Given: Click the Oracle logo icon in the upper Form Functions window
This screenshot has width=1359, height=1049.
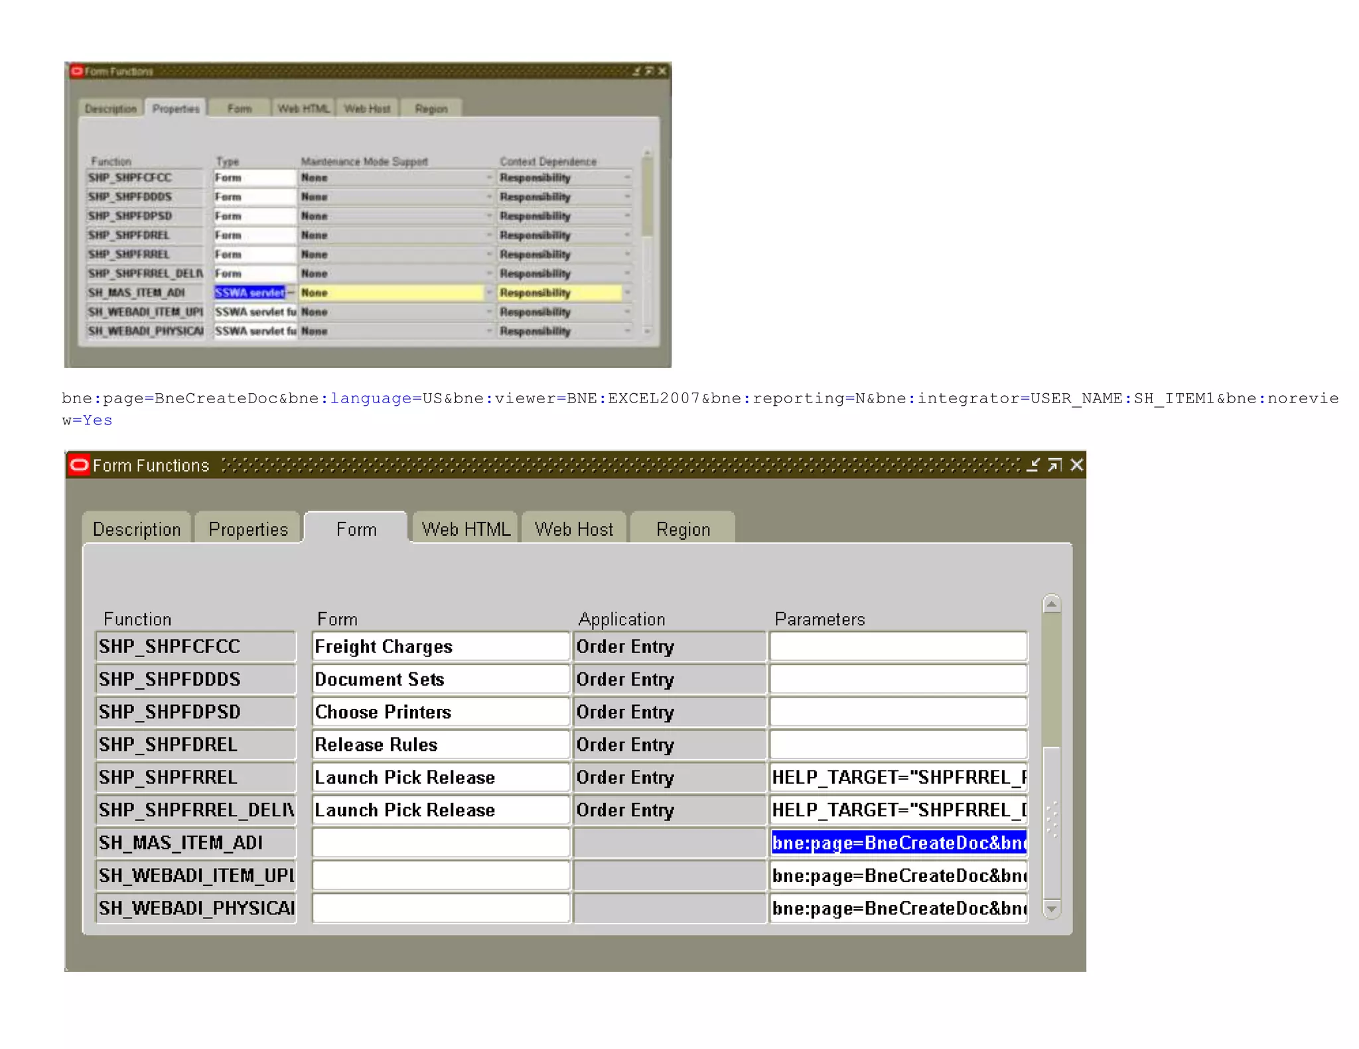Looking at the screenshot, I should pyautogui.click(x=76, y=71).
